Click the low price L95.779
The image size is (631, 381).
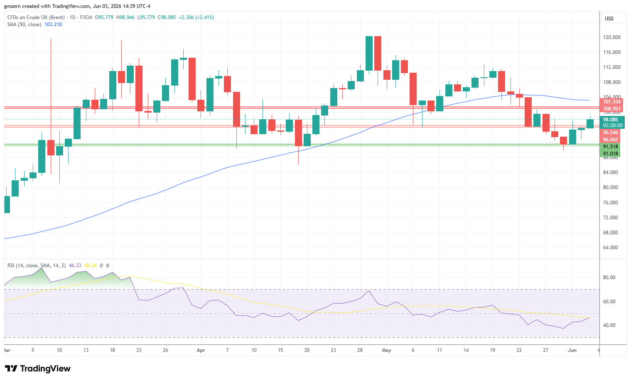pyautogui.click(x=146, y=17)
